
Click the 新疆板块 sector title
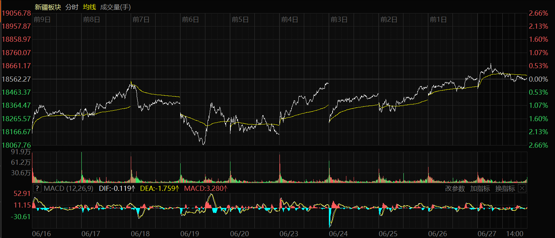[47, 7]
